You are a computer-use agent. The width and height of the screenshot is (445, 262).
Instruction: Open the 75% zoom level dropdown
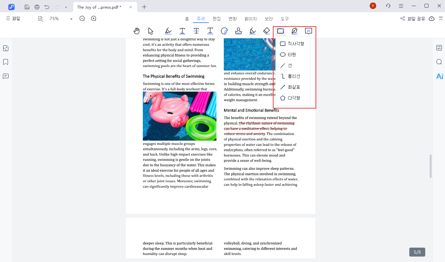click(x=71, y=19)
